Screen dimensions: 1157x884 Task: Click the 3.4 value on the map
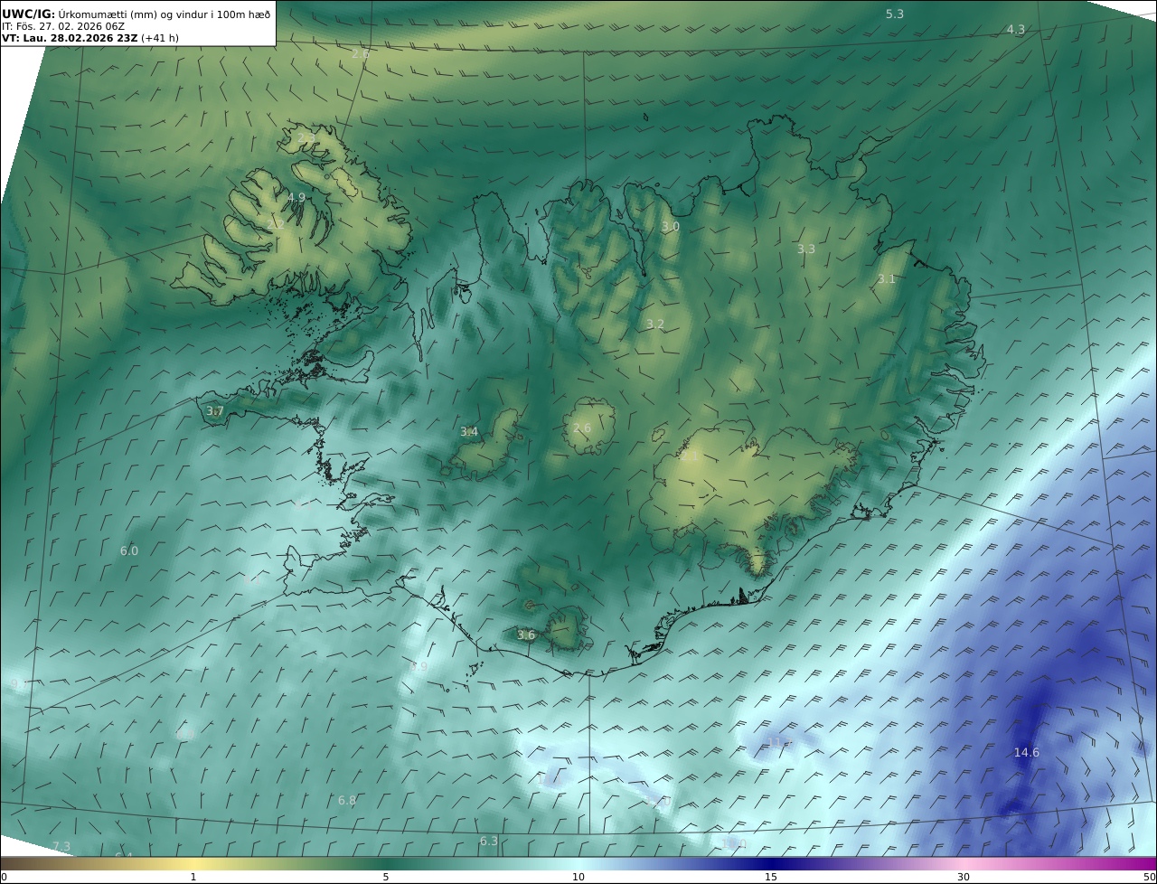(x=469, y=431)
